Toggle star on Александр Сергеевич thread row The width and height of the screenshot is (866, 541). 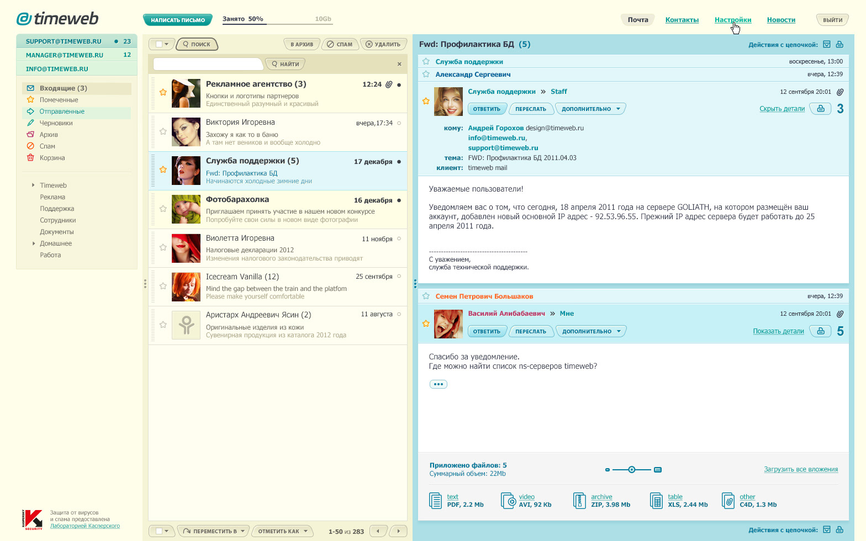point(426,74)
